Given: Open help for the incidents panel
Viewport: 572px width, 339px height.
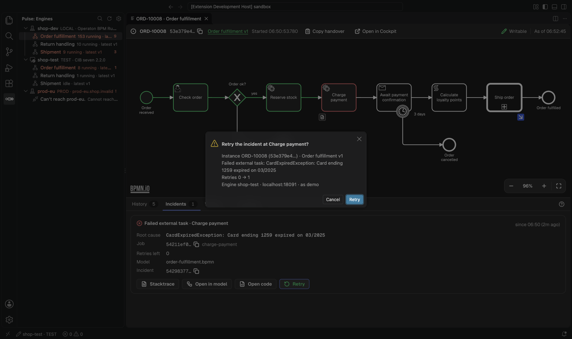Looking at the screenshot, I should 562,204.
